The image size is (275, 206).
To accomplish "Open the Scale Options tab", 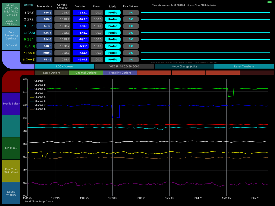I will (x=52, y=73).
